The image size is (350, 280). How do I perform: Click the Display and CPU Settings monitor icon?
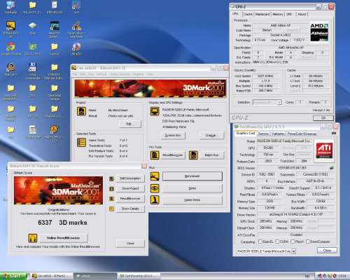click(x=155, y=111)
